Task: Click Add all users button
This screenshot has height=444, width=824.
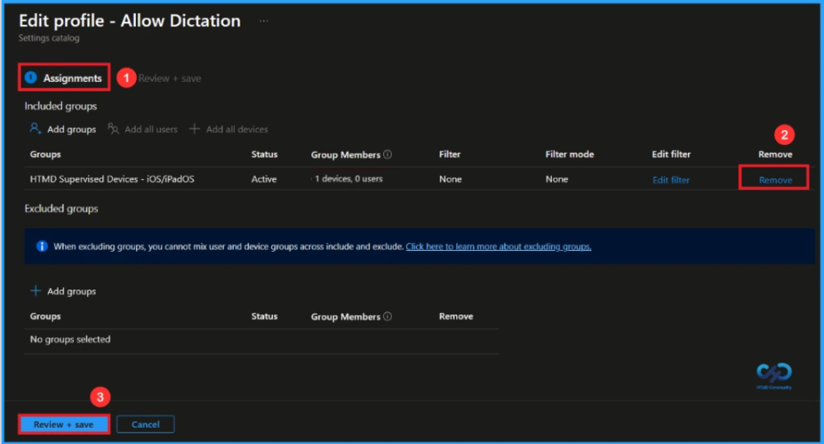Action: 142,129
